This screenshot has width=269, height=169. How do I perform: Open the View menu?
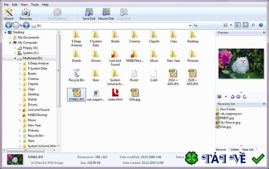point(24,4)
